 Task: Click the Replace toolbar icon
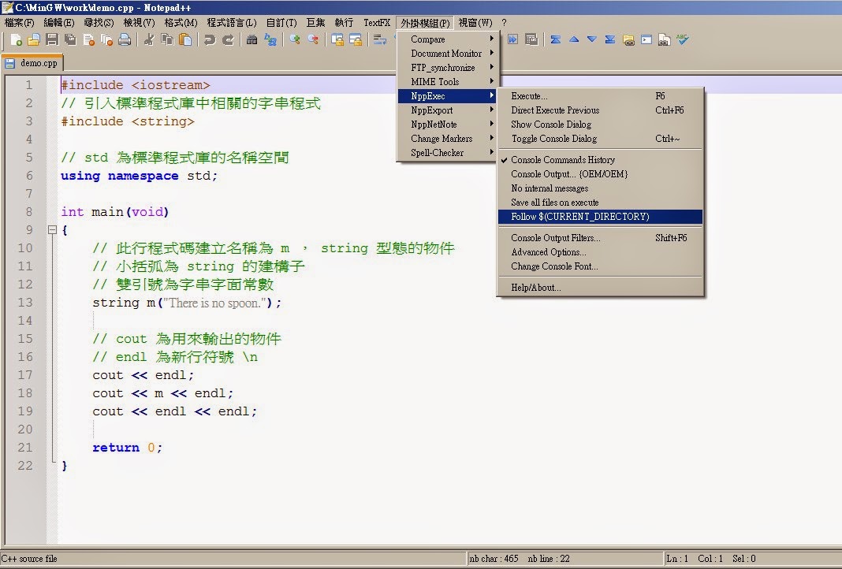(x=270, y=39)
